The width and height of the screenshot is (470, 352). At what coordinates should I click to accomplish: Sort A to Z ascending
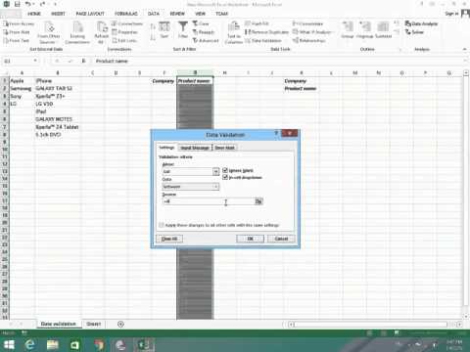153,27
